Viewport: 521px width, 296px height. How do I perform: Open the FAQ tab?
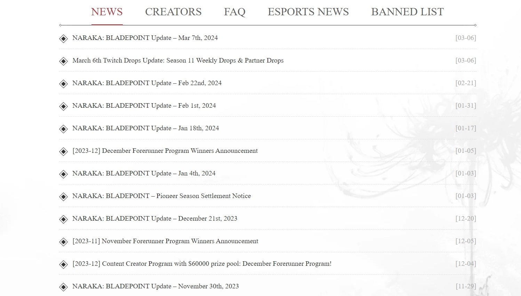234,12
